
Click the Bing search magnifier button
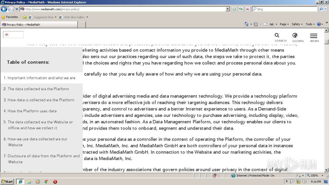click(321, 9)
